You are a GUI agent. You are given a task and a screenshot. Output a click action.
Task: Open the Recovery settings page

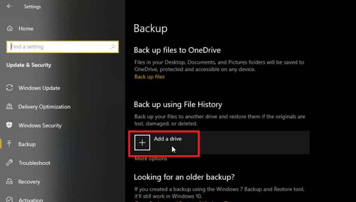click(29, 182)
